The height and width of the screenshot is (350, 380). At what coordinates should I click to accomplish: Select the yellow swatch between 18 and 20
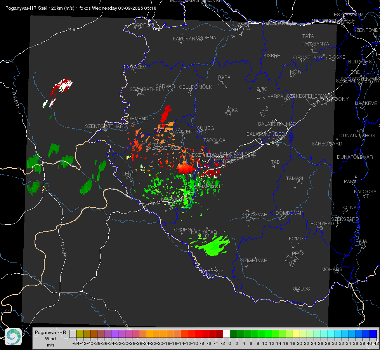click(x=296, y=334)
